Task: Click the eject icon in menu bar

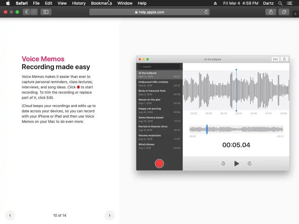Action: (215, 3)
